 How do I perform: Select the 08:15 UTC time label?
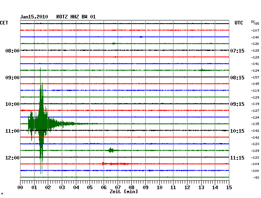[237, 78]
